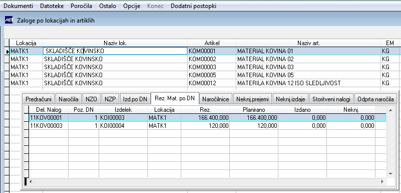Switch to the NZO tab

(91, 99)
